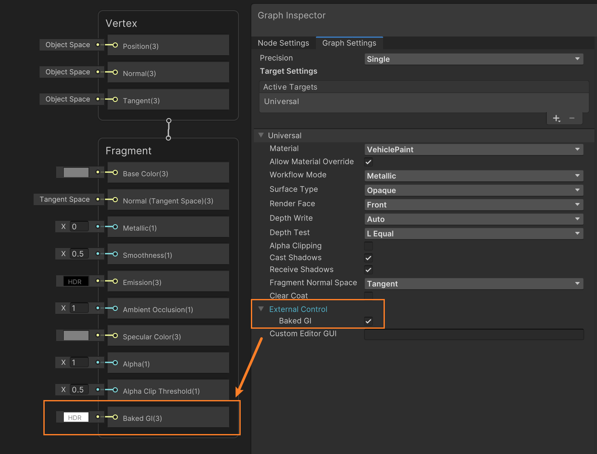
Task: Disable the Baked GI checkbox
Action: coord(368,321)
